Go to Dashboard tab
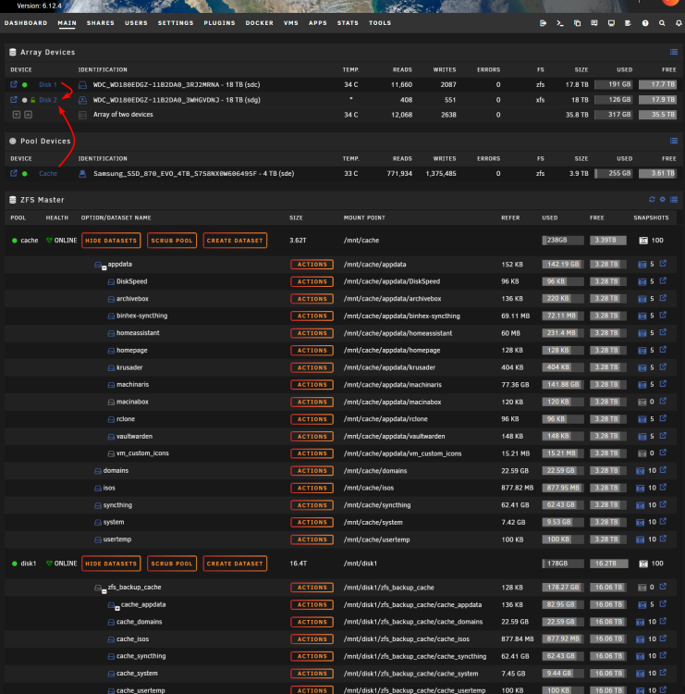 [x=26, y=23]
